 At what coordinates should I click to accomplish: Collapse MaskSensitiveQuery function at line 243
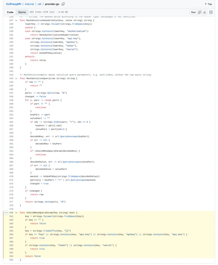(x=16, y=79)
